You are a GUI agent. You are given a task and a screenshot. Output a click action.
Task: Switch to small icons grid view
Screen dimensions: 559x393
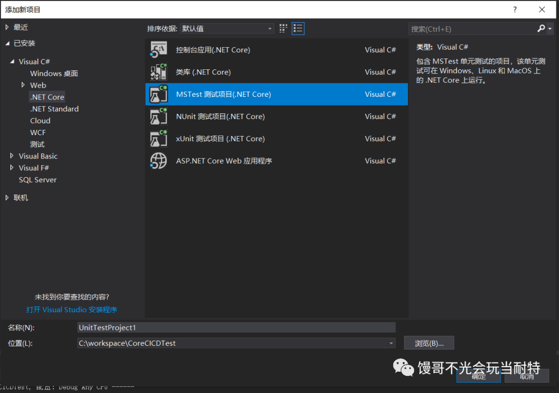click(x=283, y=28)
